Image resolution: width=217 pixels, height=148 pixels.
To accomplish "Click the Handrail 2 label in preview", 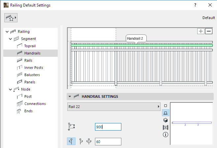I will [135, 38].
